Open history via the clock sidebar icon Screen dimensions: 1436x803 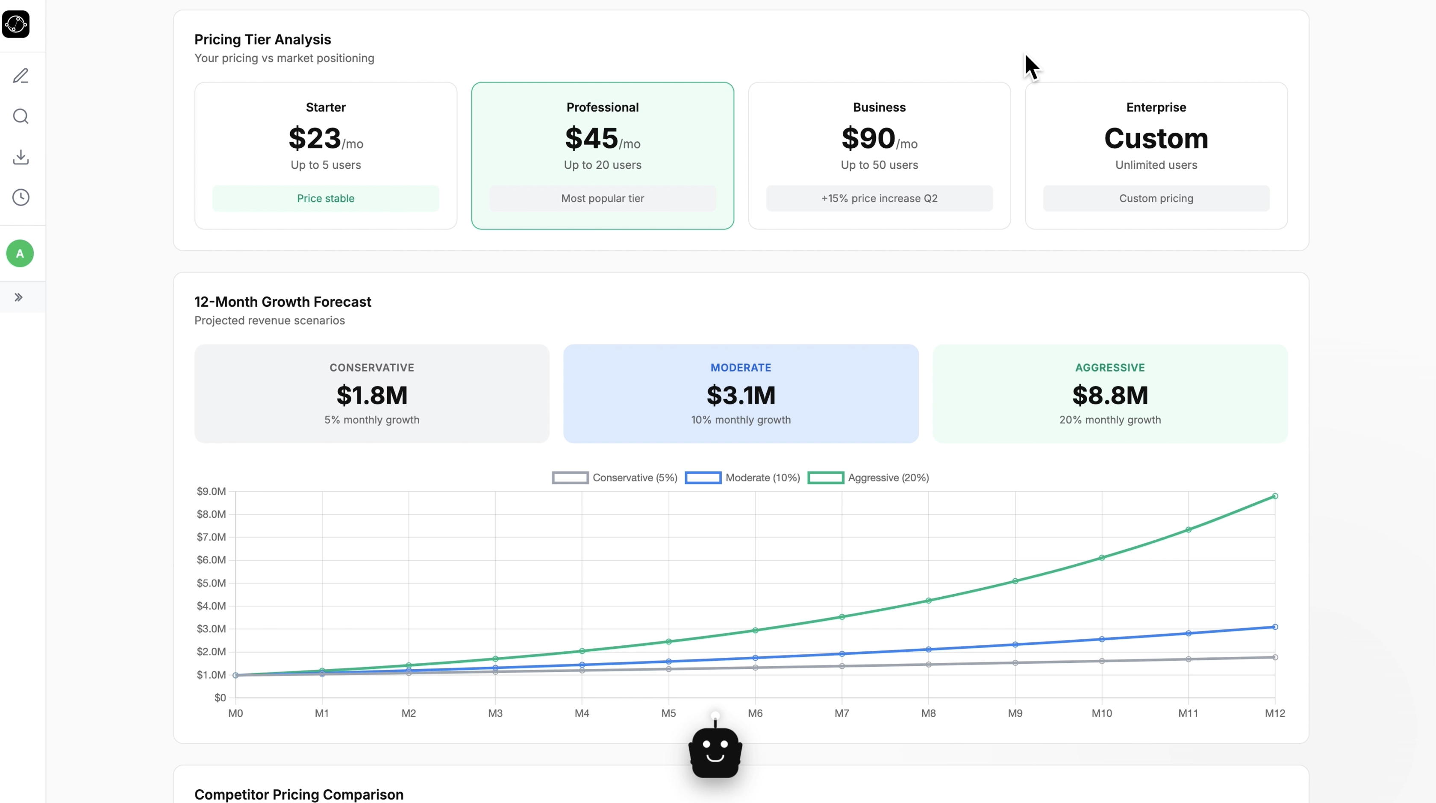click(21, 197)
